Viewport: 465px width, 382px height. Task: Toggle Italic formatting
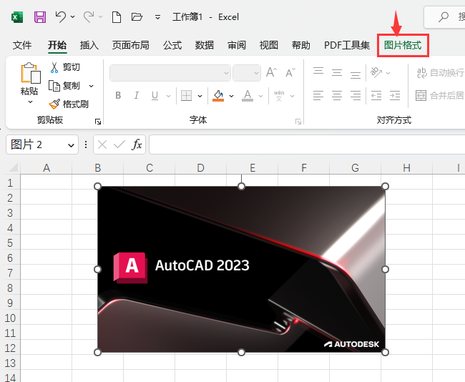click(x=137, y=96)
